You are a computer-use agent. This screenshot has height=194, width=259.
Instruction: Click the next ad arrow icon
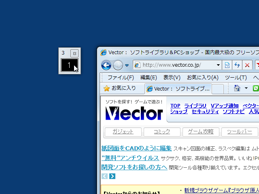(x=113, y=176)
